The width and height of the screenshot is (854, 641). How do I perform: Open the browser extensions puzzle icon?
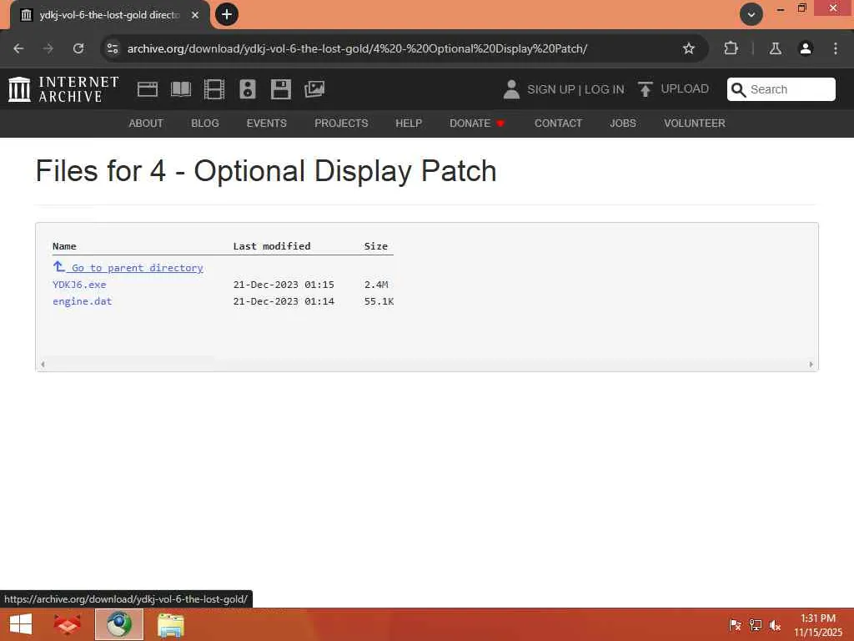731,48
